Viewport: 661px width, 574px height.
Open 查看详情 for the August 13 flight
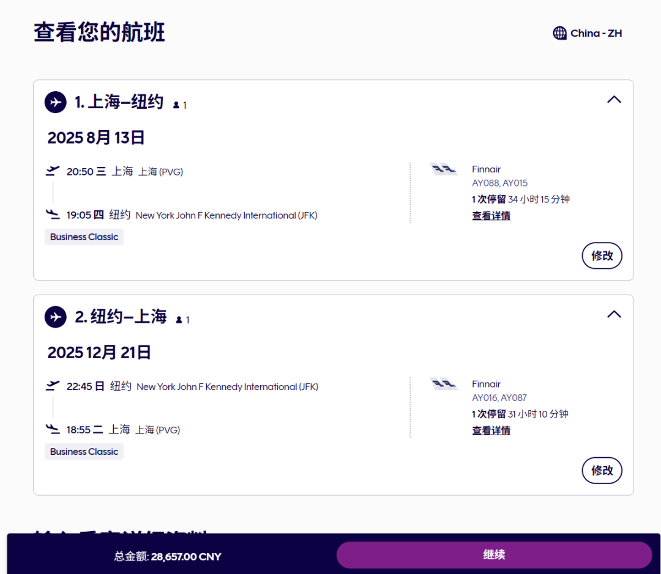click(x=491, y=216)
